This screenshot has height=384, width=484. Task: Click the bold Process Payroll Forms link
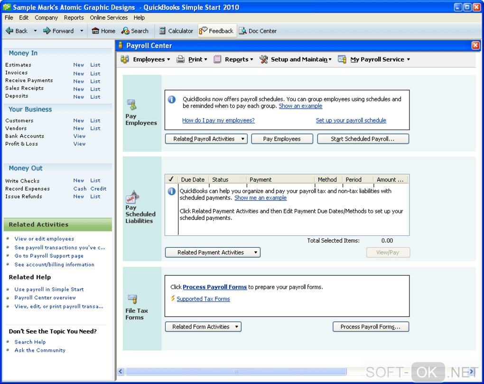click(x=214, y=287)
